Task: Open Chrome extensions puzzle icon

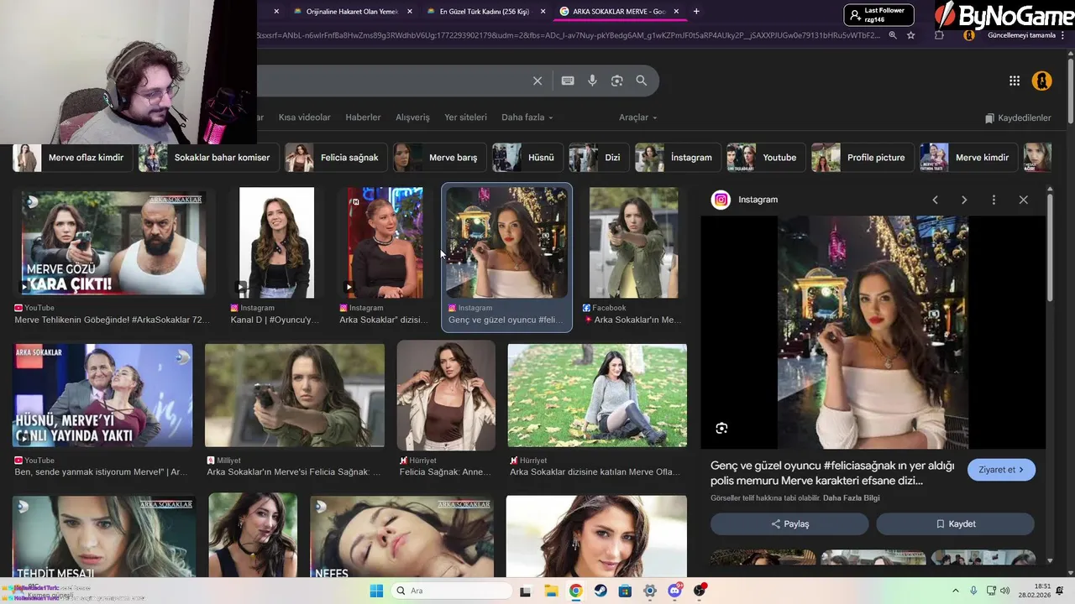Action: coord(939,35)
